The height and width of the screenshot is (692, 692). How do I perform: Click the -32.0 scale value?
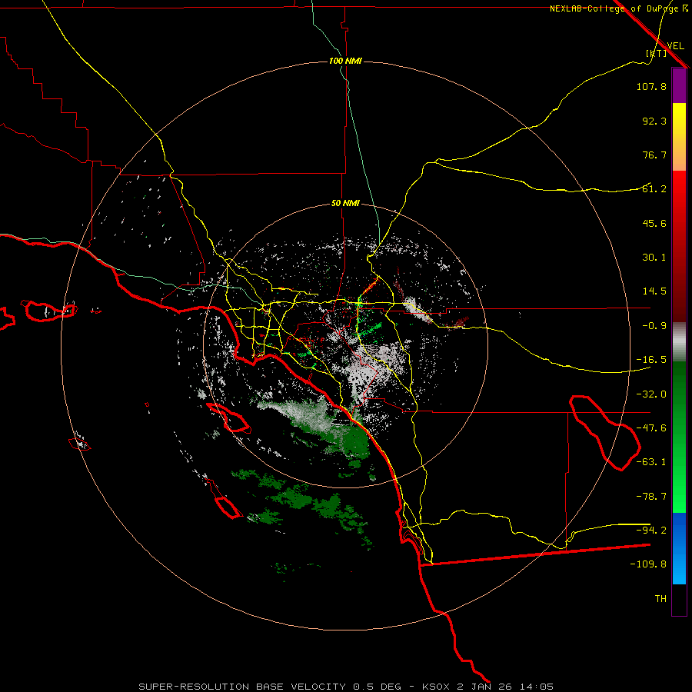[x=651, y=394]
